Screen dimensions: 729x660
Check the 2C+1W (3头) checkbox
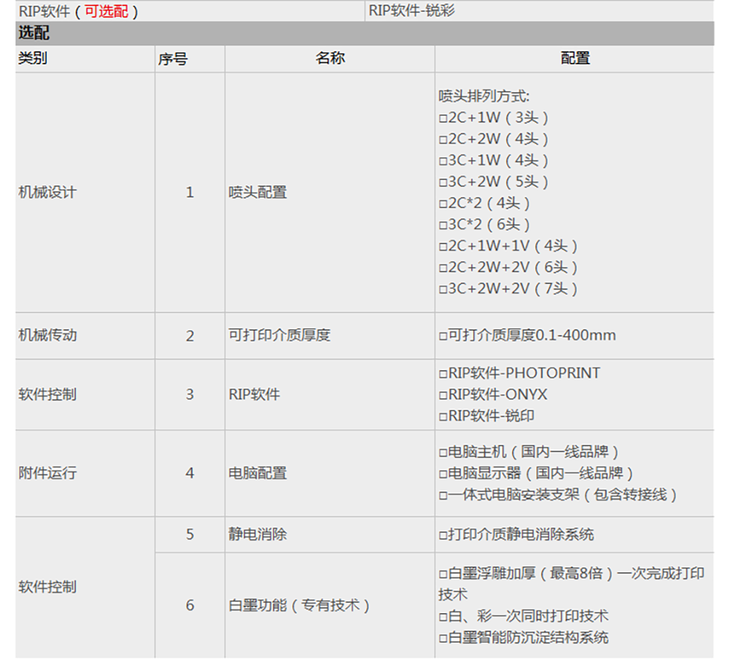tap(443, 118)
